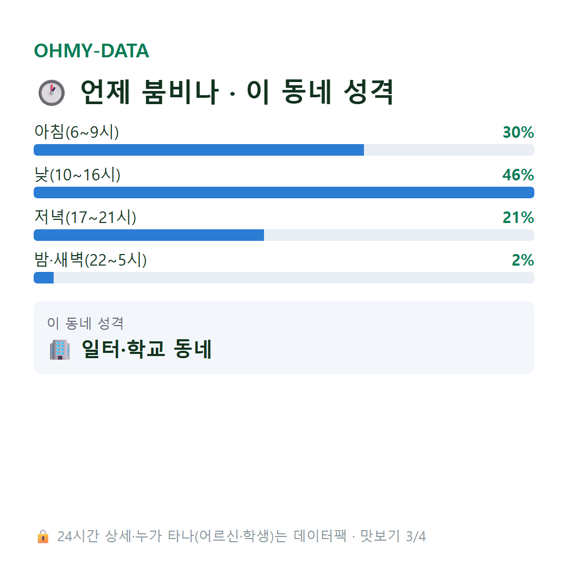Screen dimensions: 568x568
Task: Select the 저녁(17~21시) label
Action: coord(85,217)
